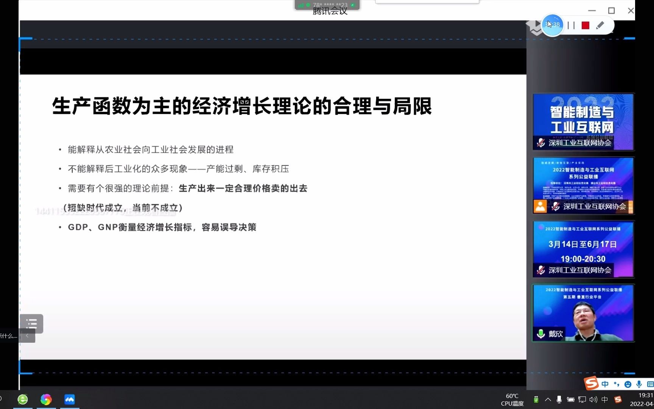This screenshot has width=654, height=409.
Task: Click the person icon on the second video thumbnail
Action: click(540, 206)
